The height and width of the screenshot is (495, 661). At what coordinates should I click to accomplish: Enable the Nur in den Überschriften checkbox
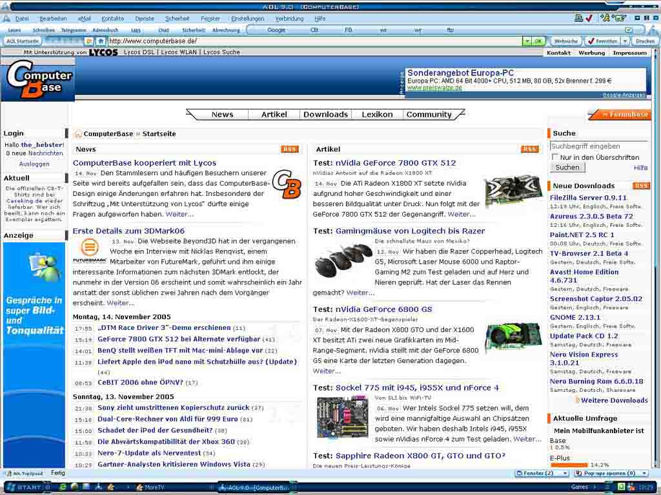(554, 157)
